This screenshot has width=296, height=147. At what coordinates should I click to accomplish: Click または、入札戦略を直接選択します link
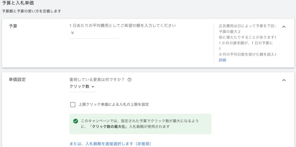[x=110, y=144]
